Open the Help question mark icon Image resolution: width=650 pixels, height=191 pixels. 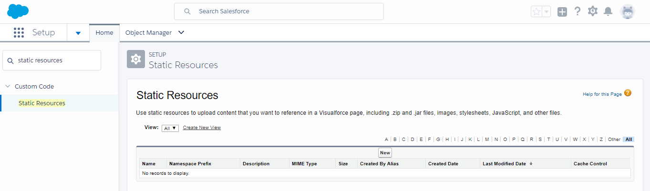click(x=578, y=11)
